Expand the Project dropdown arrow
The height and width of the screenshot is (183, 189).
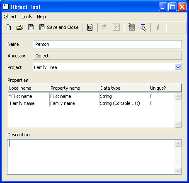(178, 67)
